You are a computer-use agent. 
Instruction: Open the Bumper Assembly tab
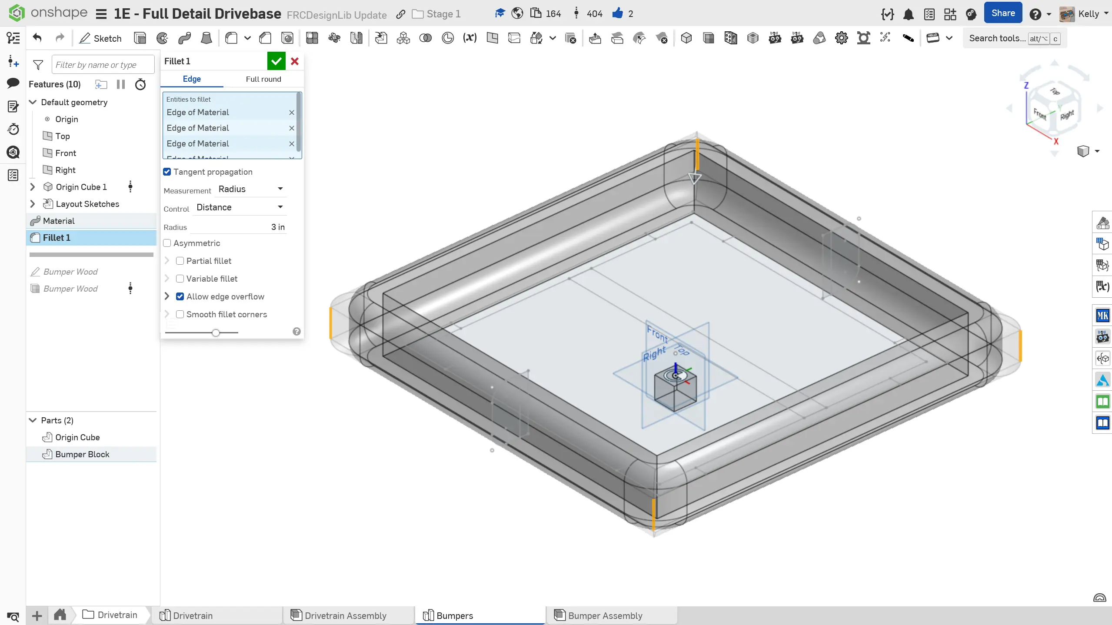[605, 615]
